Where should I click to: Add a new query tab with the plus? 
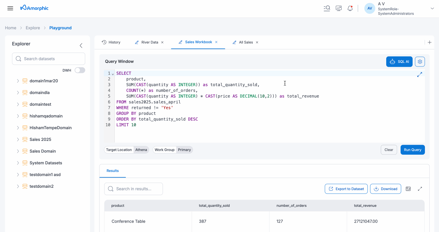pos(429,42)
